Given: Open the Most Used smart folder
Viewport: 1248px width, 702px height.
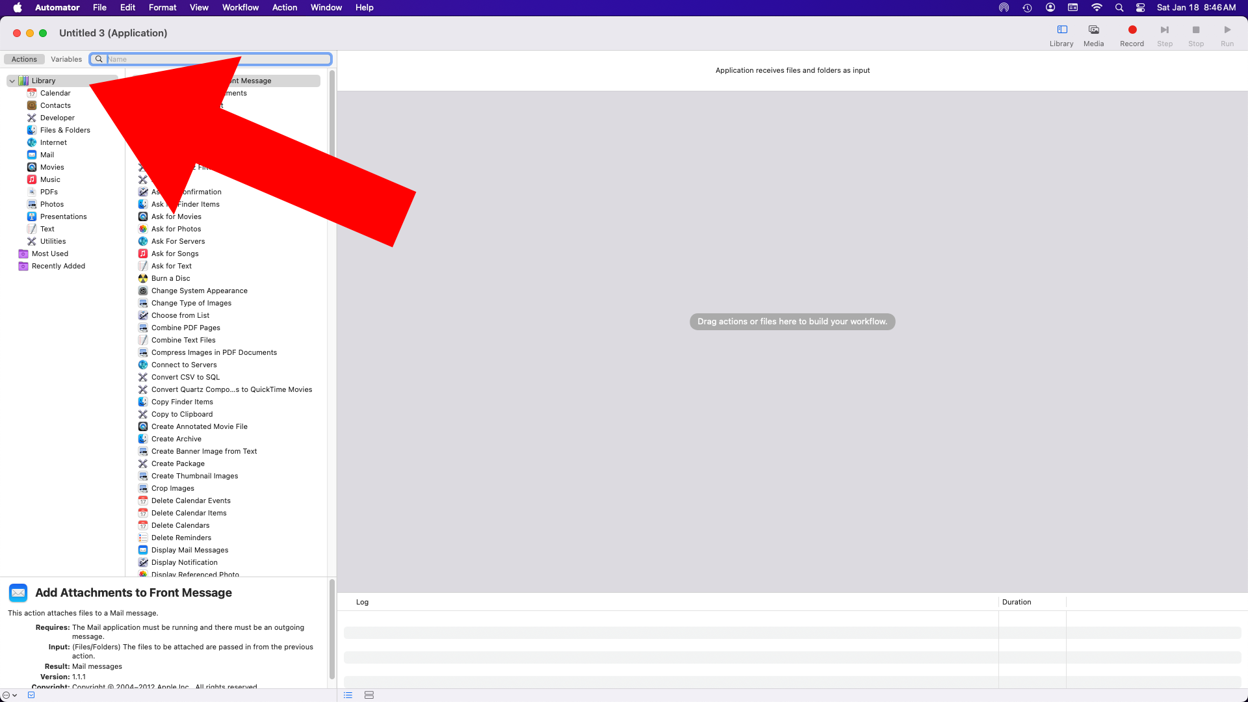Looking at the screenshot, I should coord(49,253).
